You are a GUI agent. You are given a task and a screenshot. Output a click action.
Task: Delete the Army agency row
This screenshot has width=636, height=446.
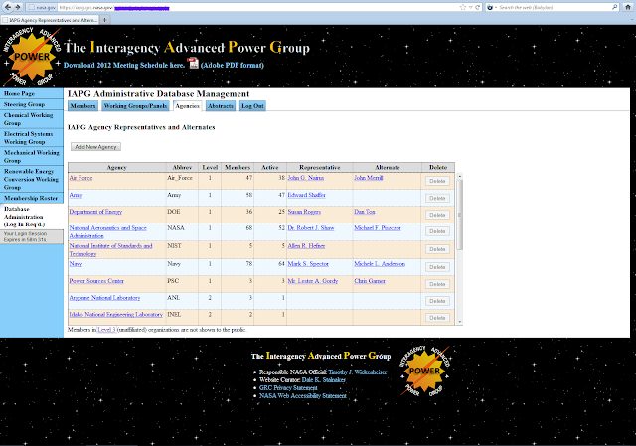437,198
